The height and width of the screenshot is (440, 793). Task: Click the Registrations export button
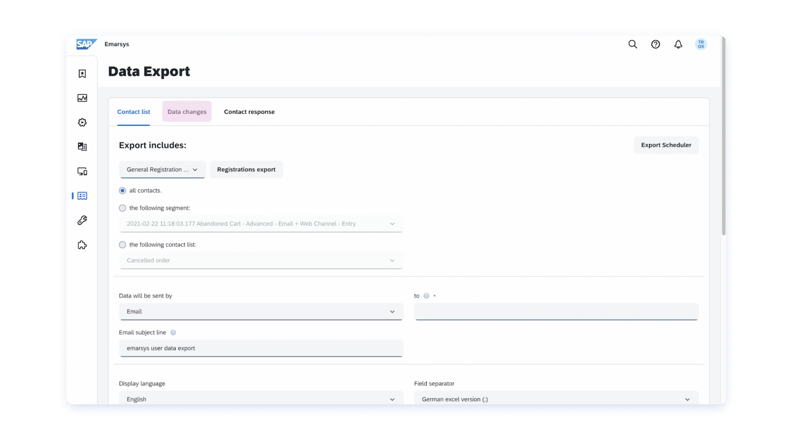(x=246, y=169)
